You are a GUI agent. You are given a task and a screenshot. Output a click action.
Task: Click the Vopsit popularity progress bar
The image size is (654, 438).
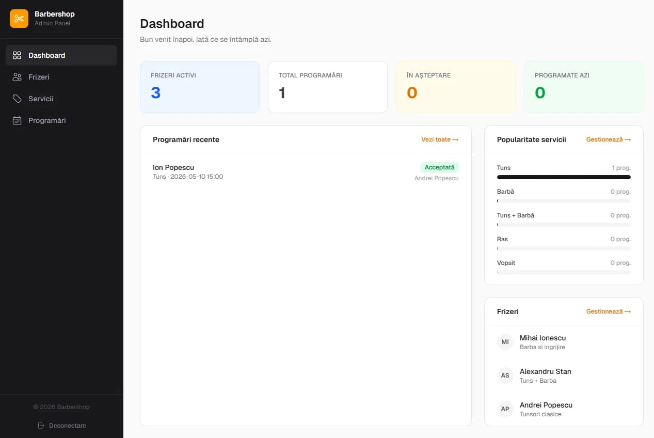564,272
